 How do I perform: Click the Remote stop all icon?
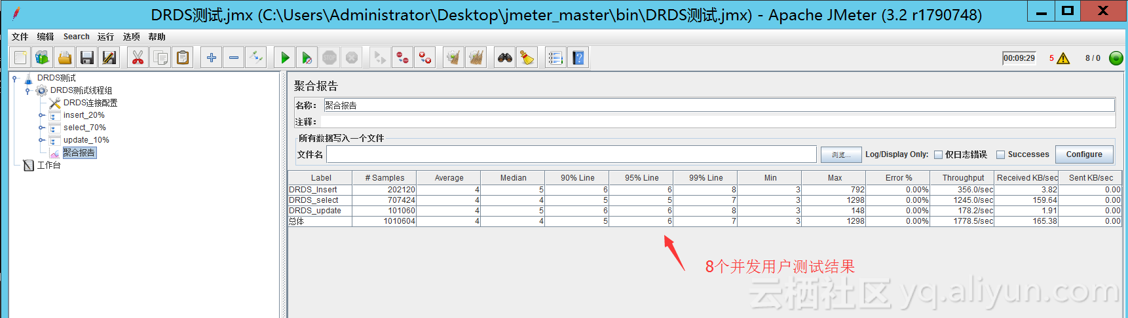[403, 58]
